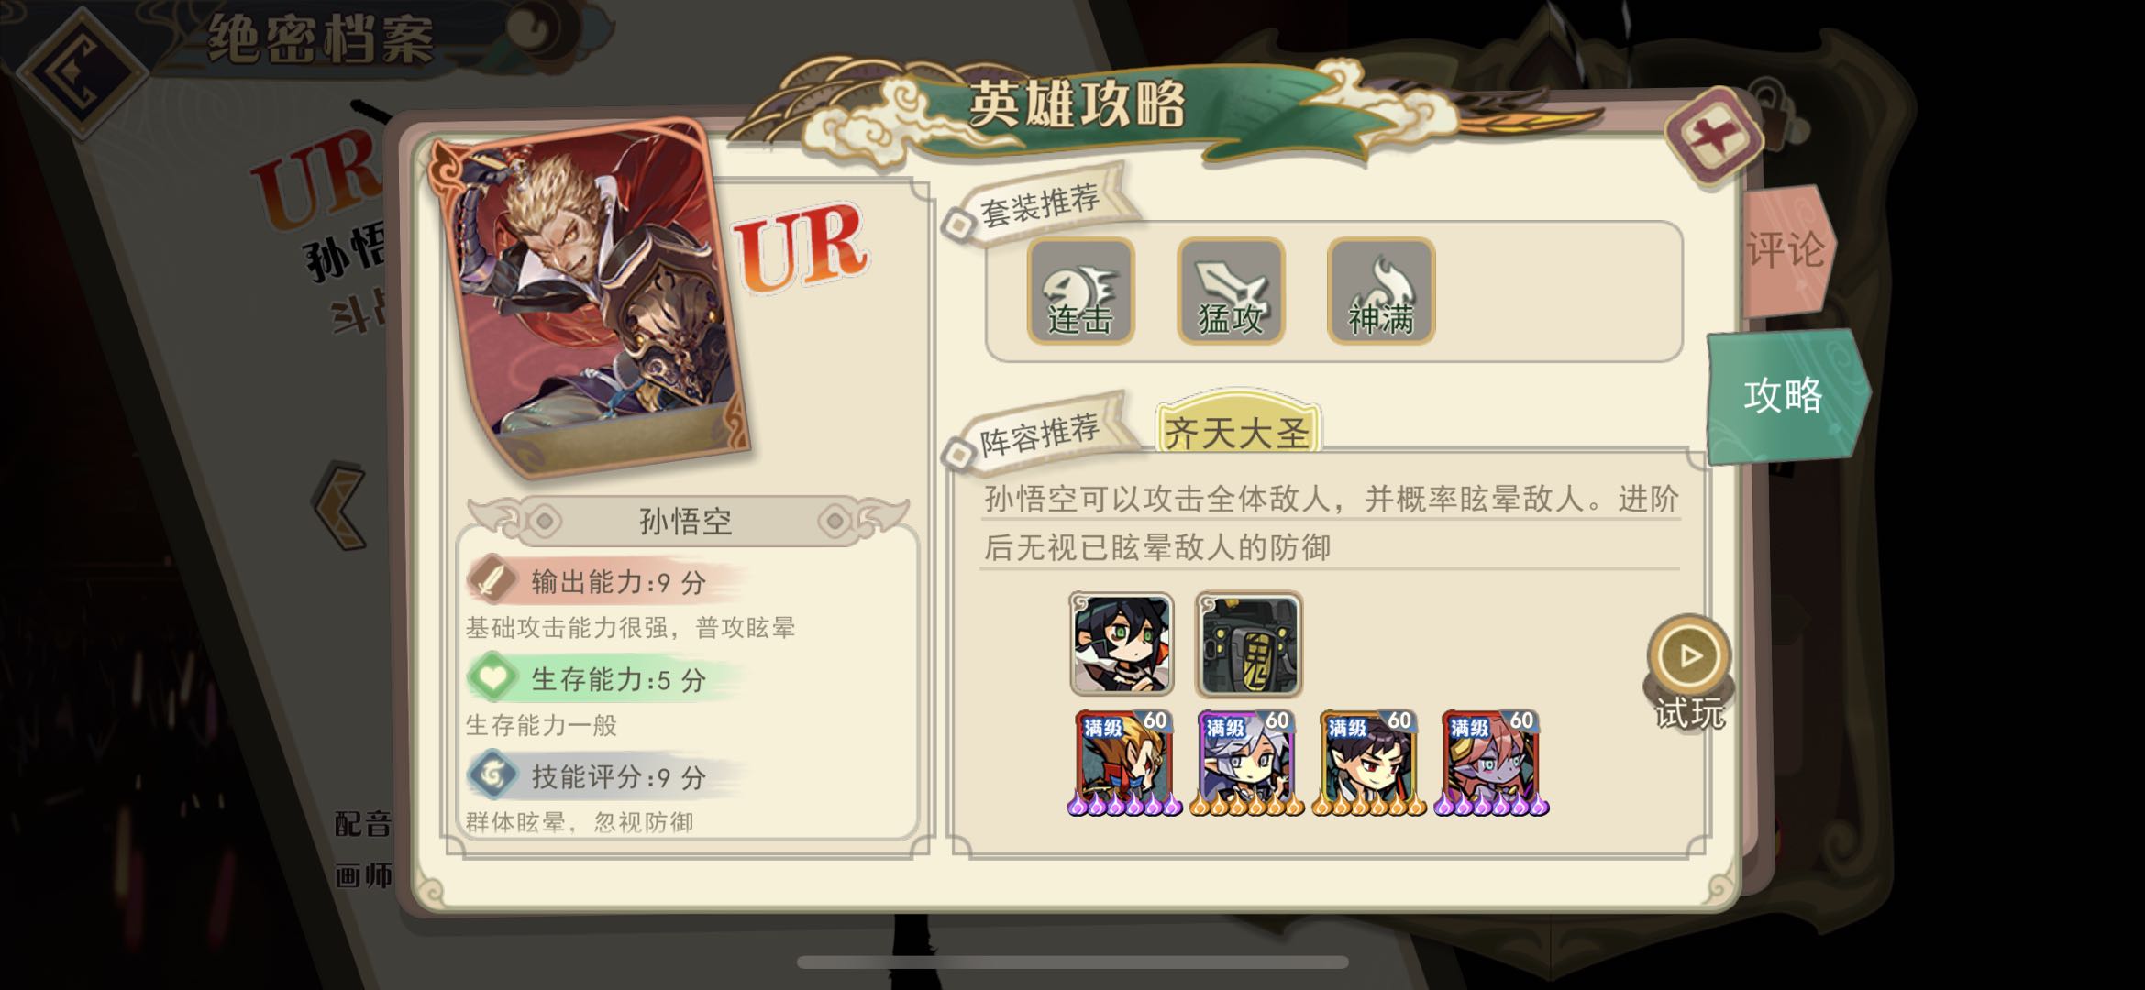Tap the dark armored machine portrait
Viewport: 2145px width, 990px height.
[1248, 643]
